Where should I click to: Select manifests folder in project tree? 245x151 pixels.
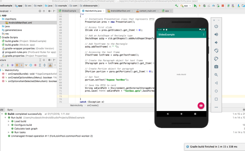(x=11, y=19)
